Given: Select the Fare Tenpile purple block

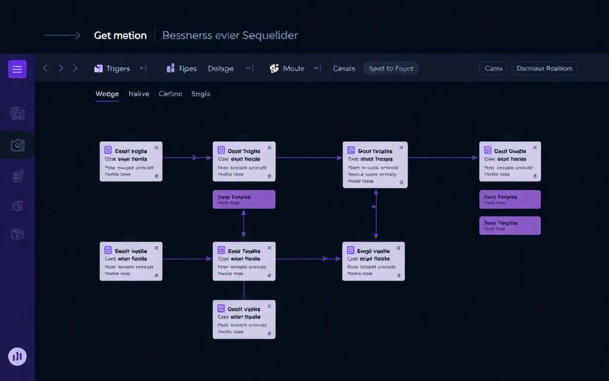Looking at the screenshot, I should tap(510, 199).
